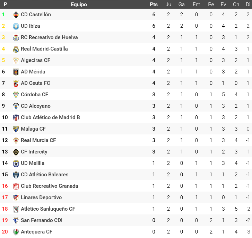The height and width of the screenshot is (238, 252).
Task: Click the Málaga CF club crest
Action: 16,129
